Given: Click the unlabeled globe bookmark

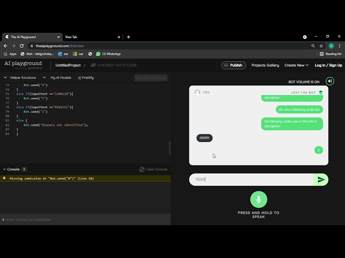Looking at the screenshot, I should [x=90, y=54].
